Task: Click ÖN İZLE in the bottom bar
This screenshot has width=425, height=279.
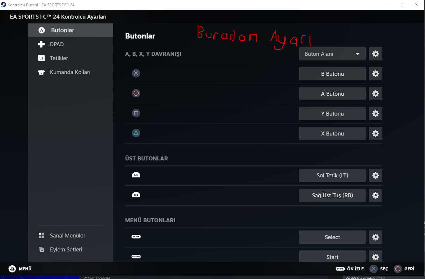Action: pyautogui.click(x=355, y=269)
